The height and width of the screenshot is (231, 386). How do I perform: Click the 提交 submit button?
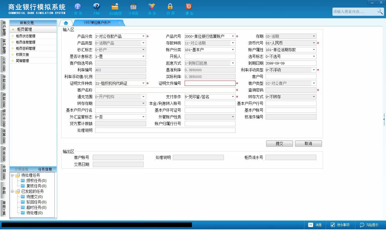[279, 144]
